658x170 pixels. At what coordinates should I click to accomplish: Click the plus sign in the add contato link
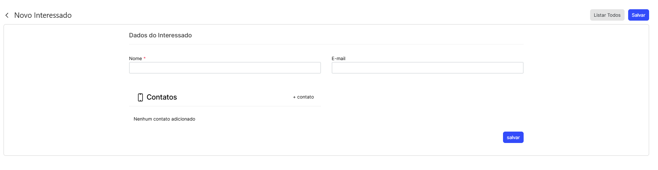[294, 97]
